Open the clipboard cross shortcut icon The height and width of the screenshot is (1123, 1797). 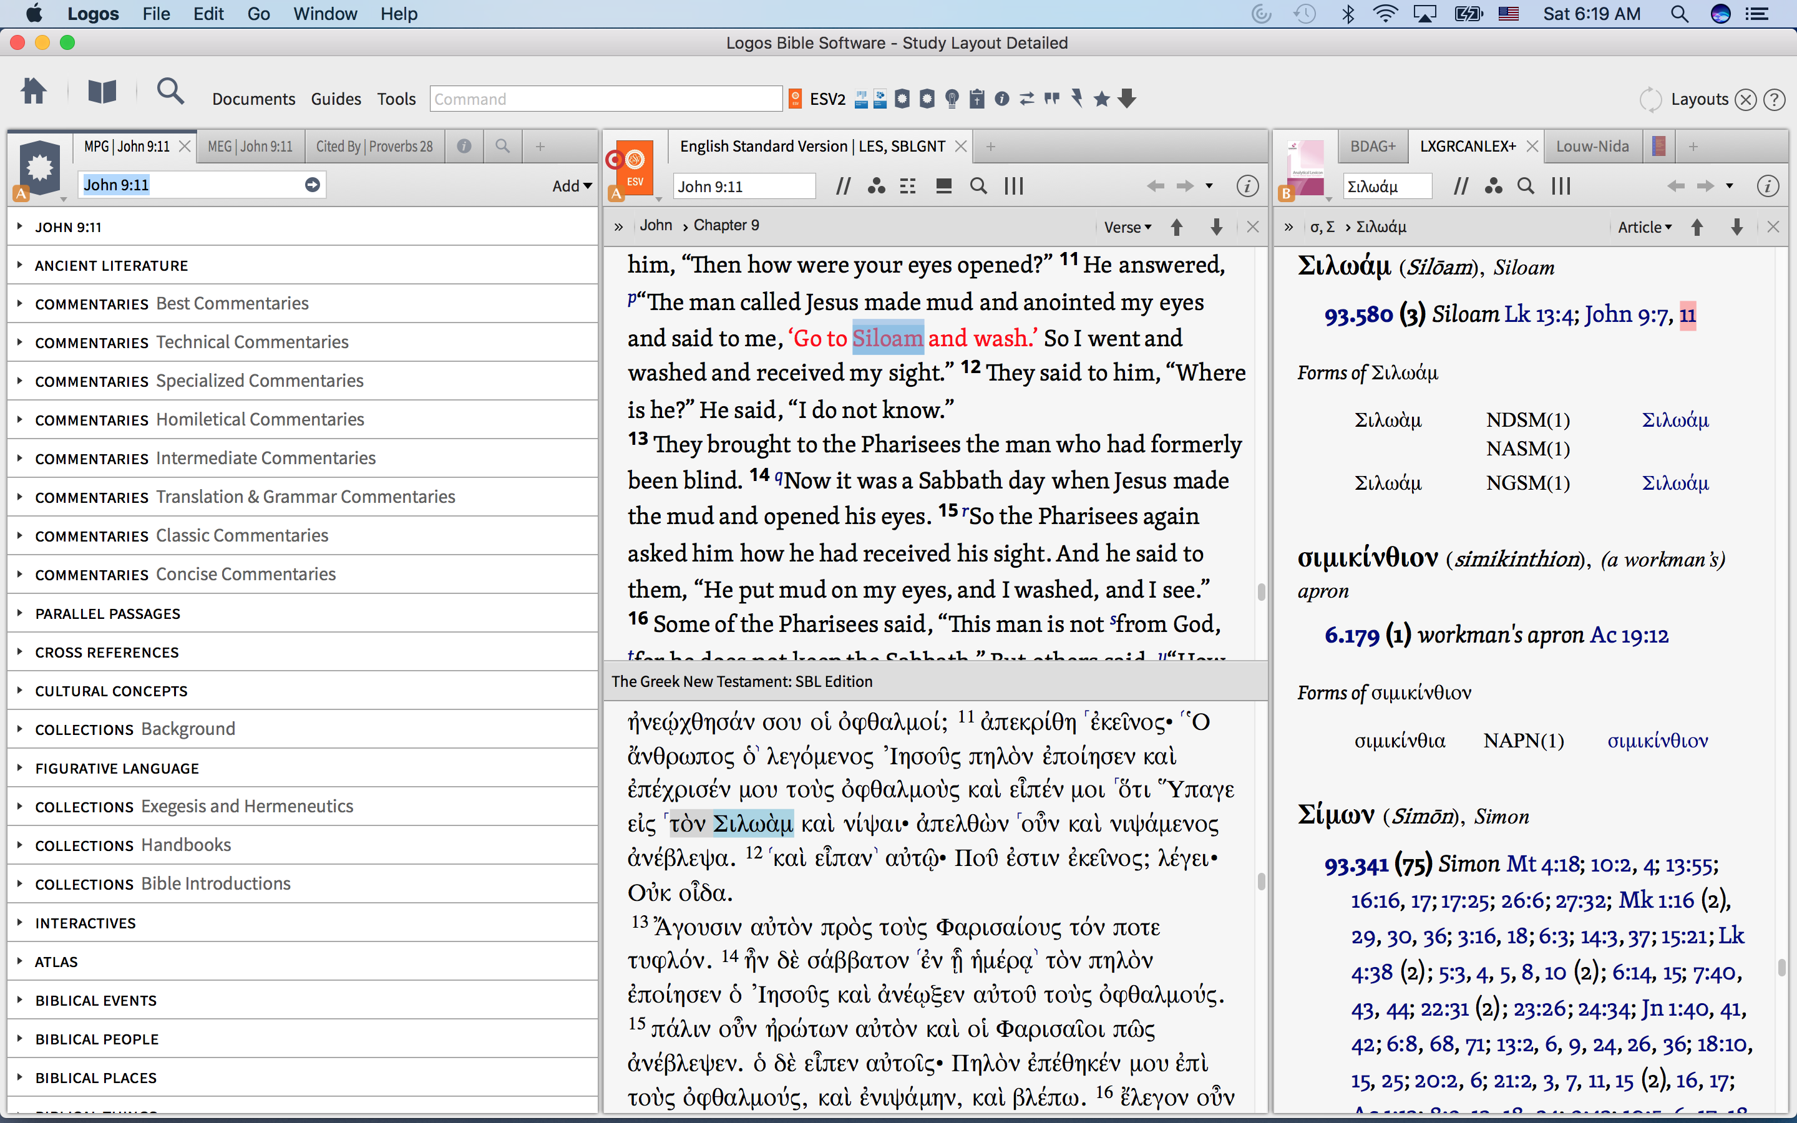977,99
